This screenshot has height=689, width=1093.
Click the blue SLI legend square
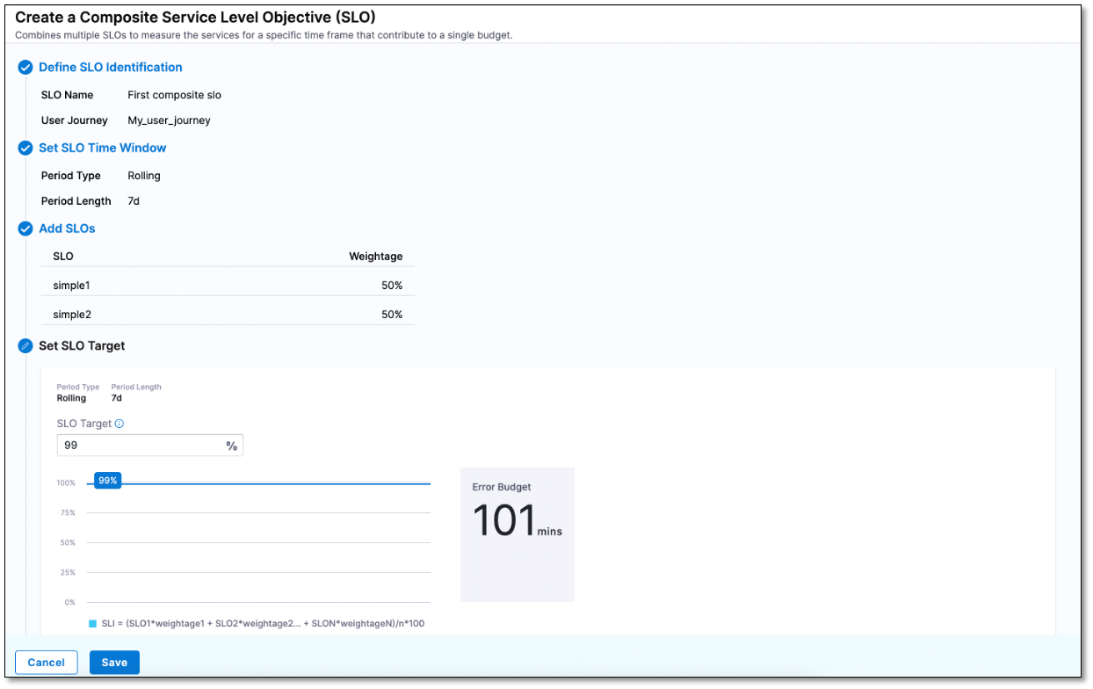(92, 624)
